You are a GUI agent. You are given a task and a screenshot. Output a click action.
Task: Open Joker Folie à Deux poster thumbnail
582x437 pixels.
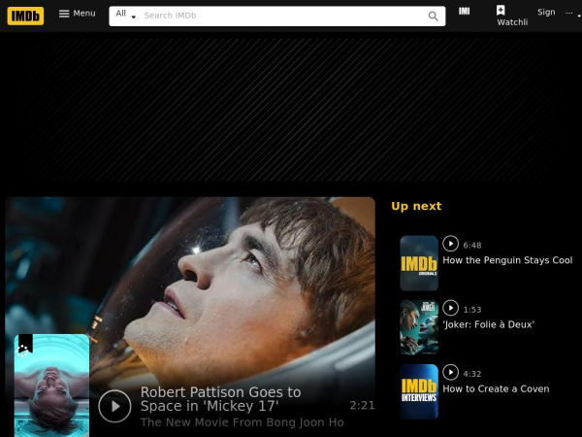click(419, 327)
